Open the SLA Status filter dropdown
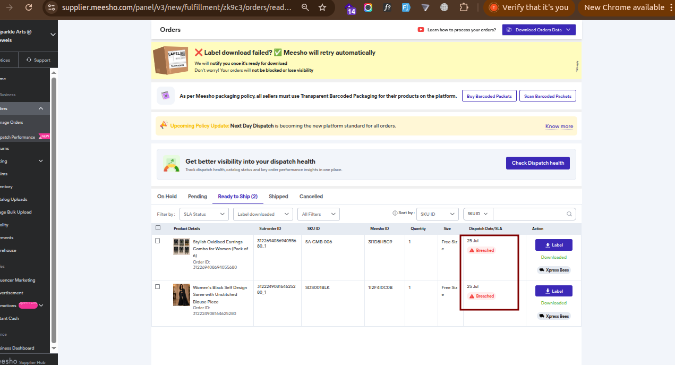 204,214
